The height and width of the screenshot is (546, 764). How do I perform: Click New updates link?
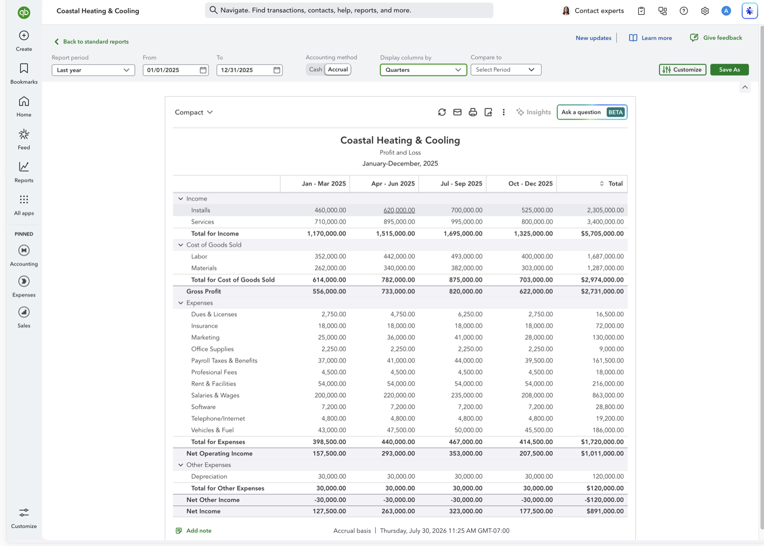click(593, 38)
